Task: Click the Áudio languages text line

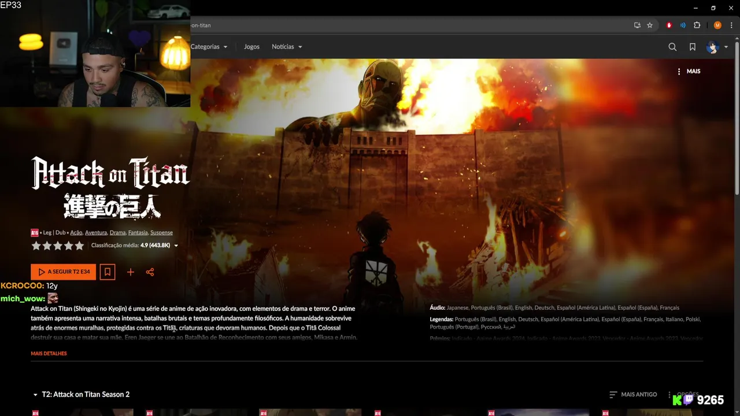Action: [x=554, y=307]
